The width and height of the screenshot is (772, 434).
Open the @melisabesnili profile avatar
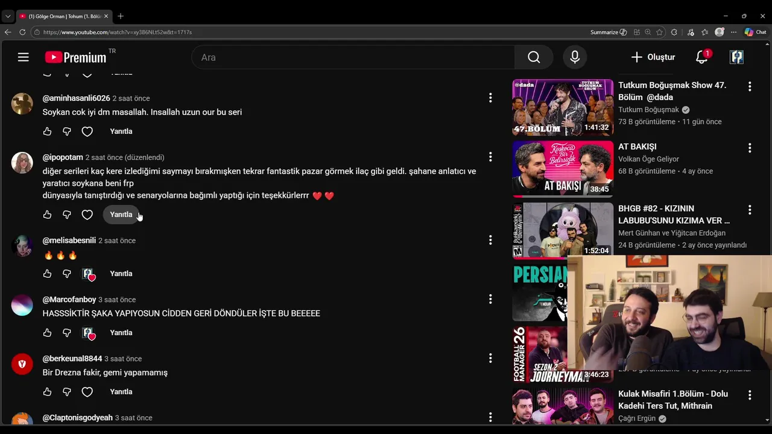[x=22, y=246]
